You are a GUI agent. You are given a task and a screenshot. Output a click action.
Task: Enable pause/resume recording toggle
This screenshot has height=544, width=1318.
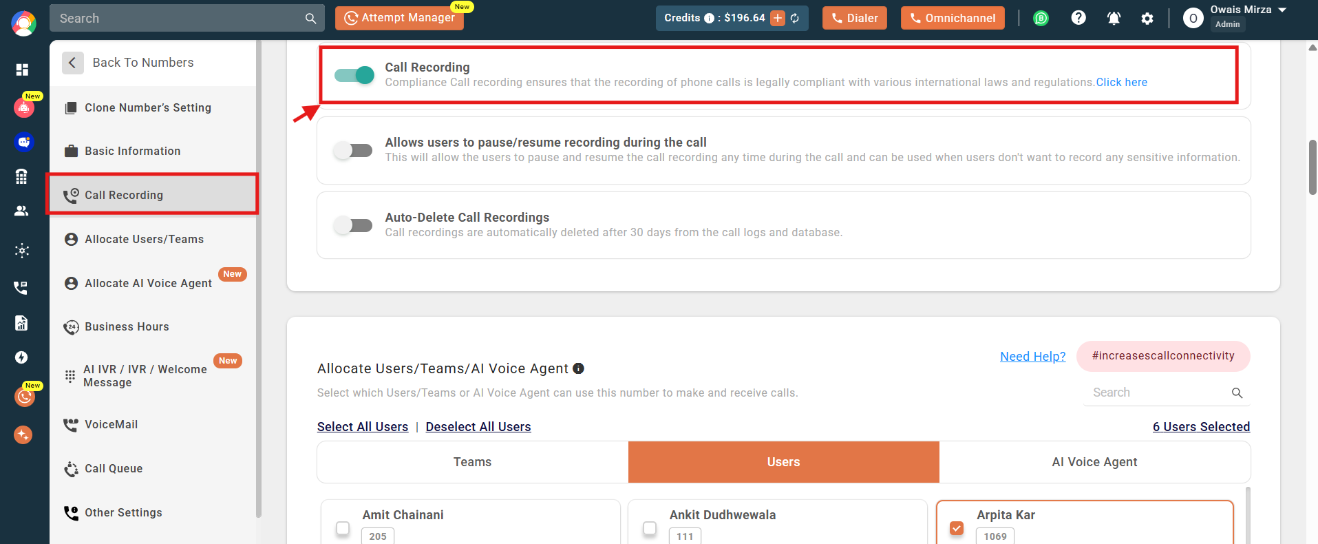[x=353, y=150]
